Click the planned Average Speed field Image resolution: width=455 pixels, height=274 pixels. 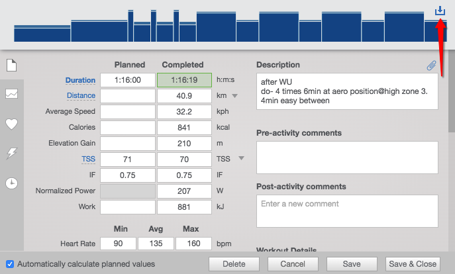tap(128, 112)
